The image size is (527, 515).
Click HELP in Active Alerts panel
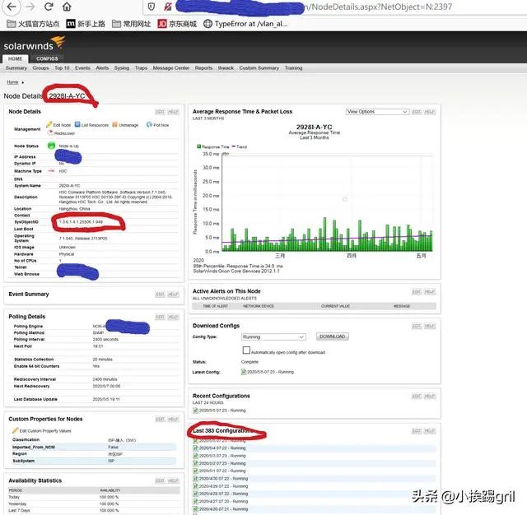(430, 292)
